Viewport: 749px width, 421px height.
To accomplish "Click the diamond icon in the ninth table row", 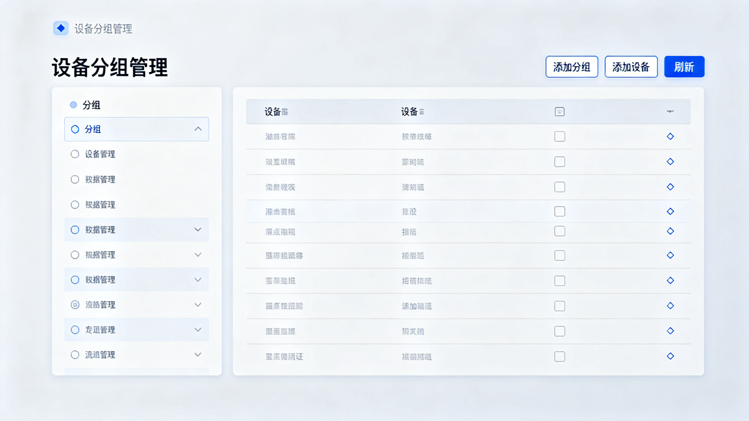I will click(x=670, y=331).
